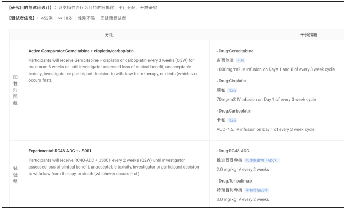Open the 吉西他滨 drug name link

(225, 60)
